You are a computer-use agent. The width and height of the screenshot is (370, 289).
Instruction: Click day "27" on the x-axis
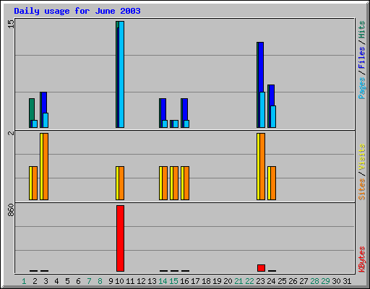click(304, 281)
